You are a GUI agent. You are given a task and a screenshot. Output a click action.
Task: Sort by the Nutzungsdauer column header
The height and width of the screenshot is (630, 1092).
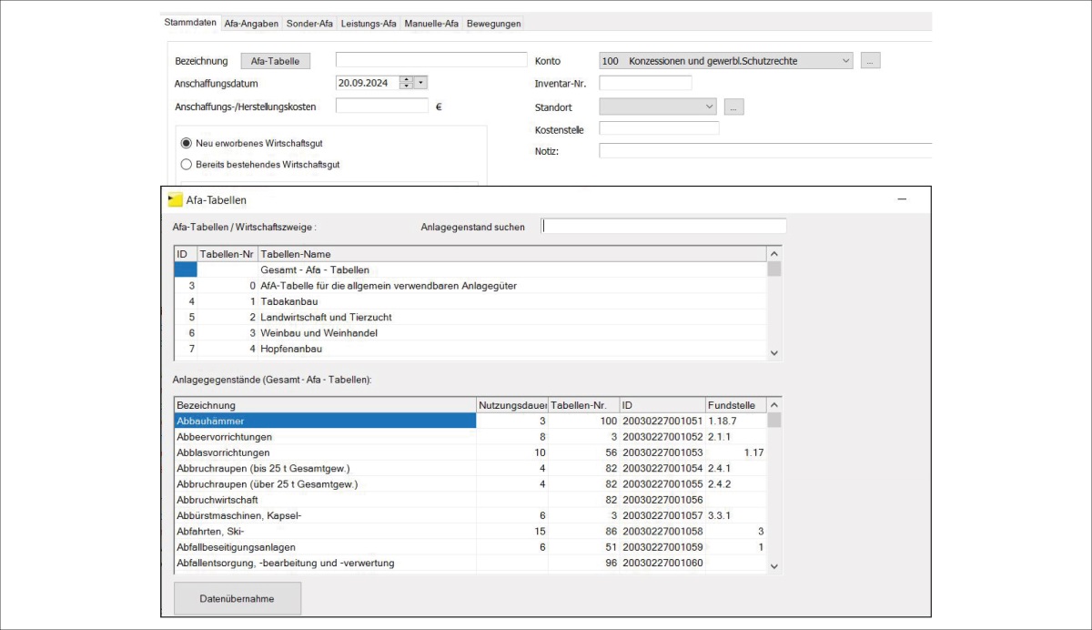point(512,405)
